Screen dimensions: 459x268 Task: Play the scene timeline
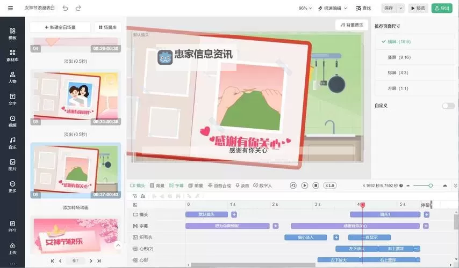pyautogui.click(x=304, y=185)
